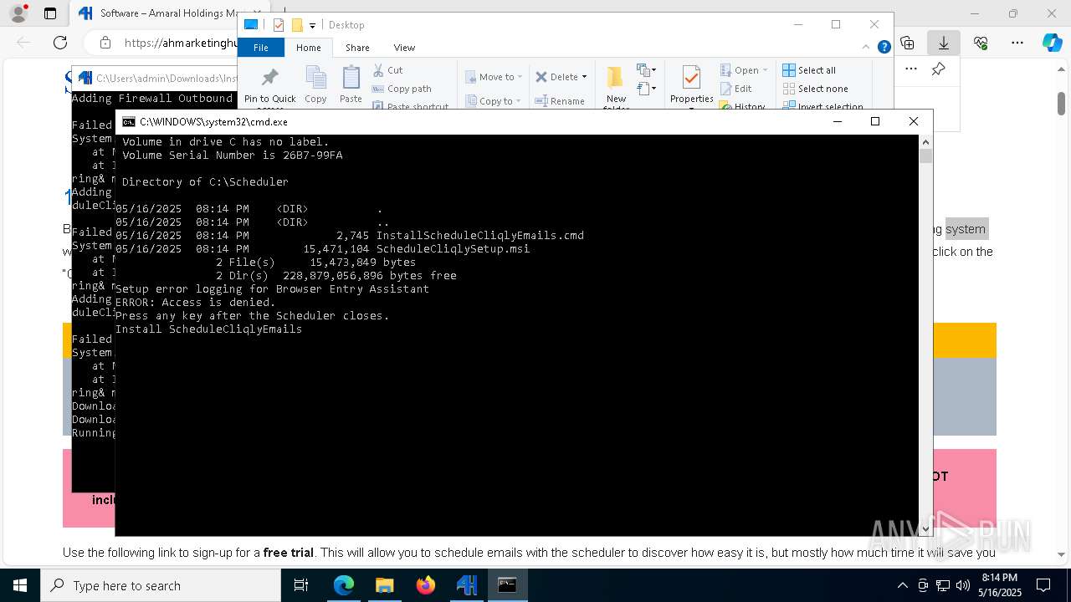Image resolution: width=1071 pixels, height=602 pixels.
Task: Click 'ERROR: Access is denied.' line
Action: coord(195,302)
